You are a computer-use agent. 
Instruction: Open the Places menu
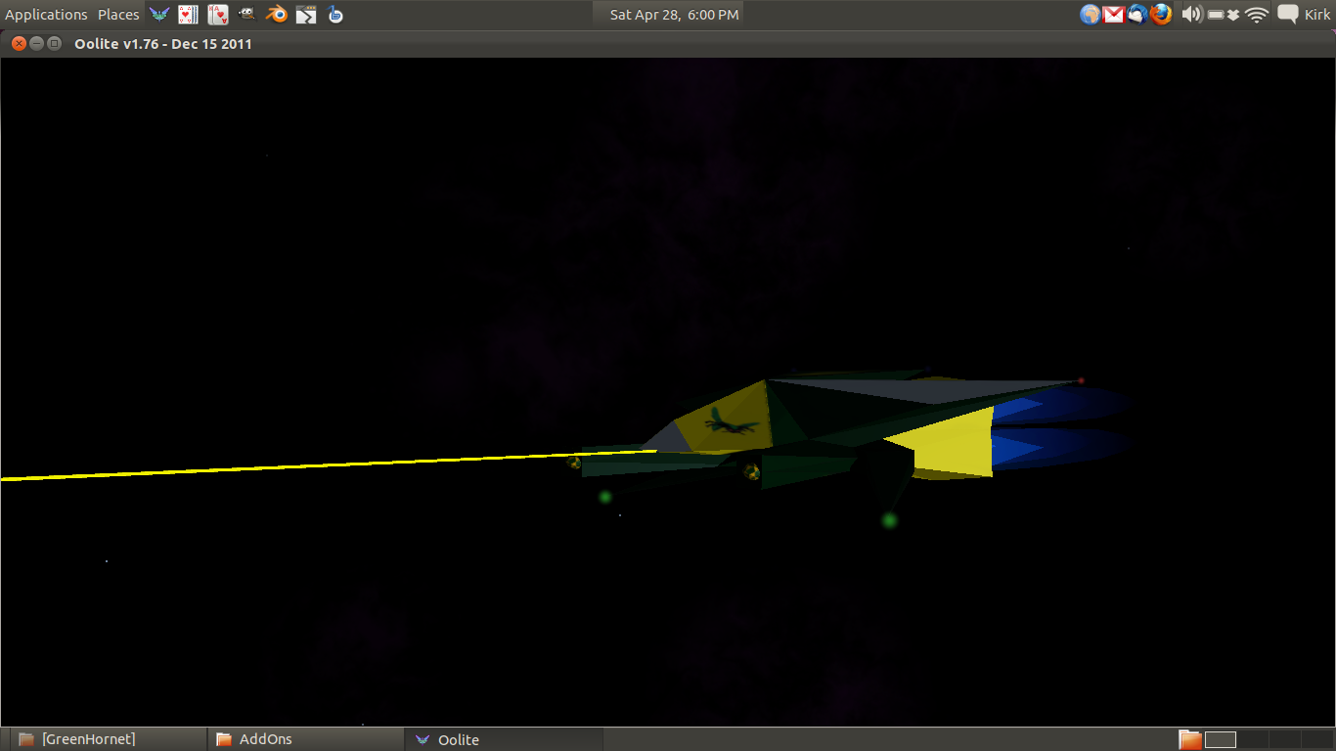point(118,15)
